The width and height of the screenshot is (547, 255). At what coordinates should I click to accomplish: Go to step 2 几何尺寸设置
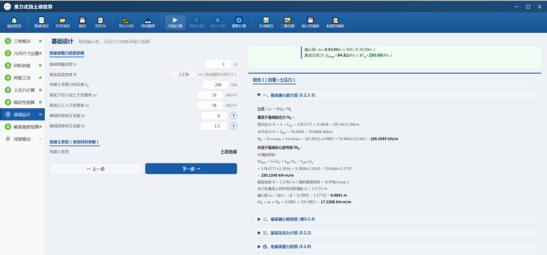(x=22, y=53)
